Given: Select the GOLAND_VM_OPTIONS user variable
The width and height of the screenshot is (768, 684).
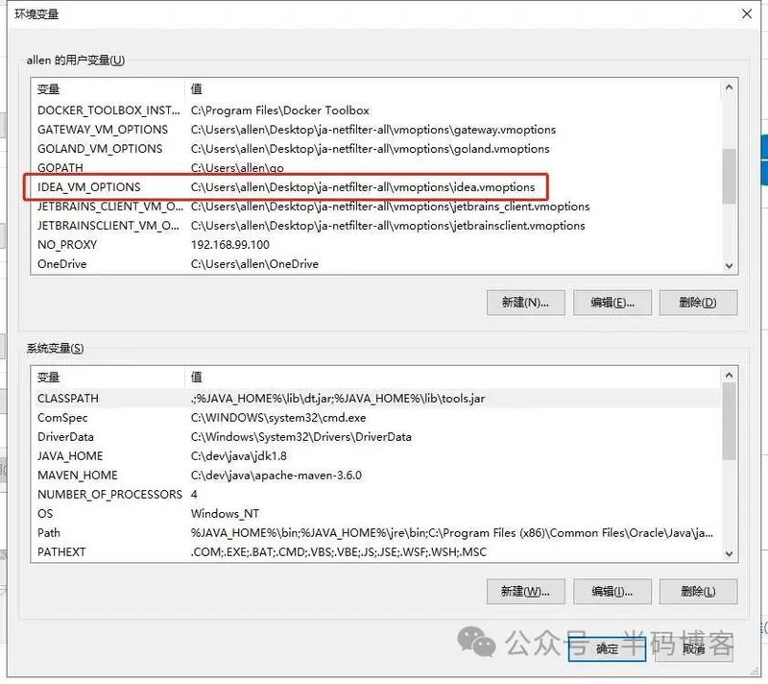Looking at the screenshot, I should pyautogui.click(x=100, y=149).
